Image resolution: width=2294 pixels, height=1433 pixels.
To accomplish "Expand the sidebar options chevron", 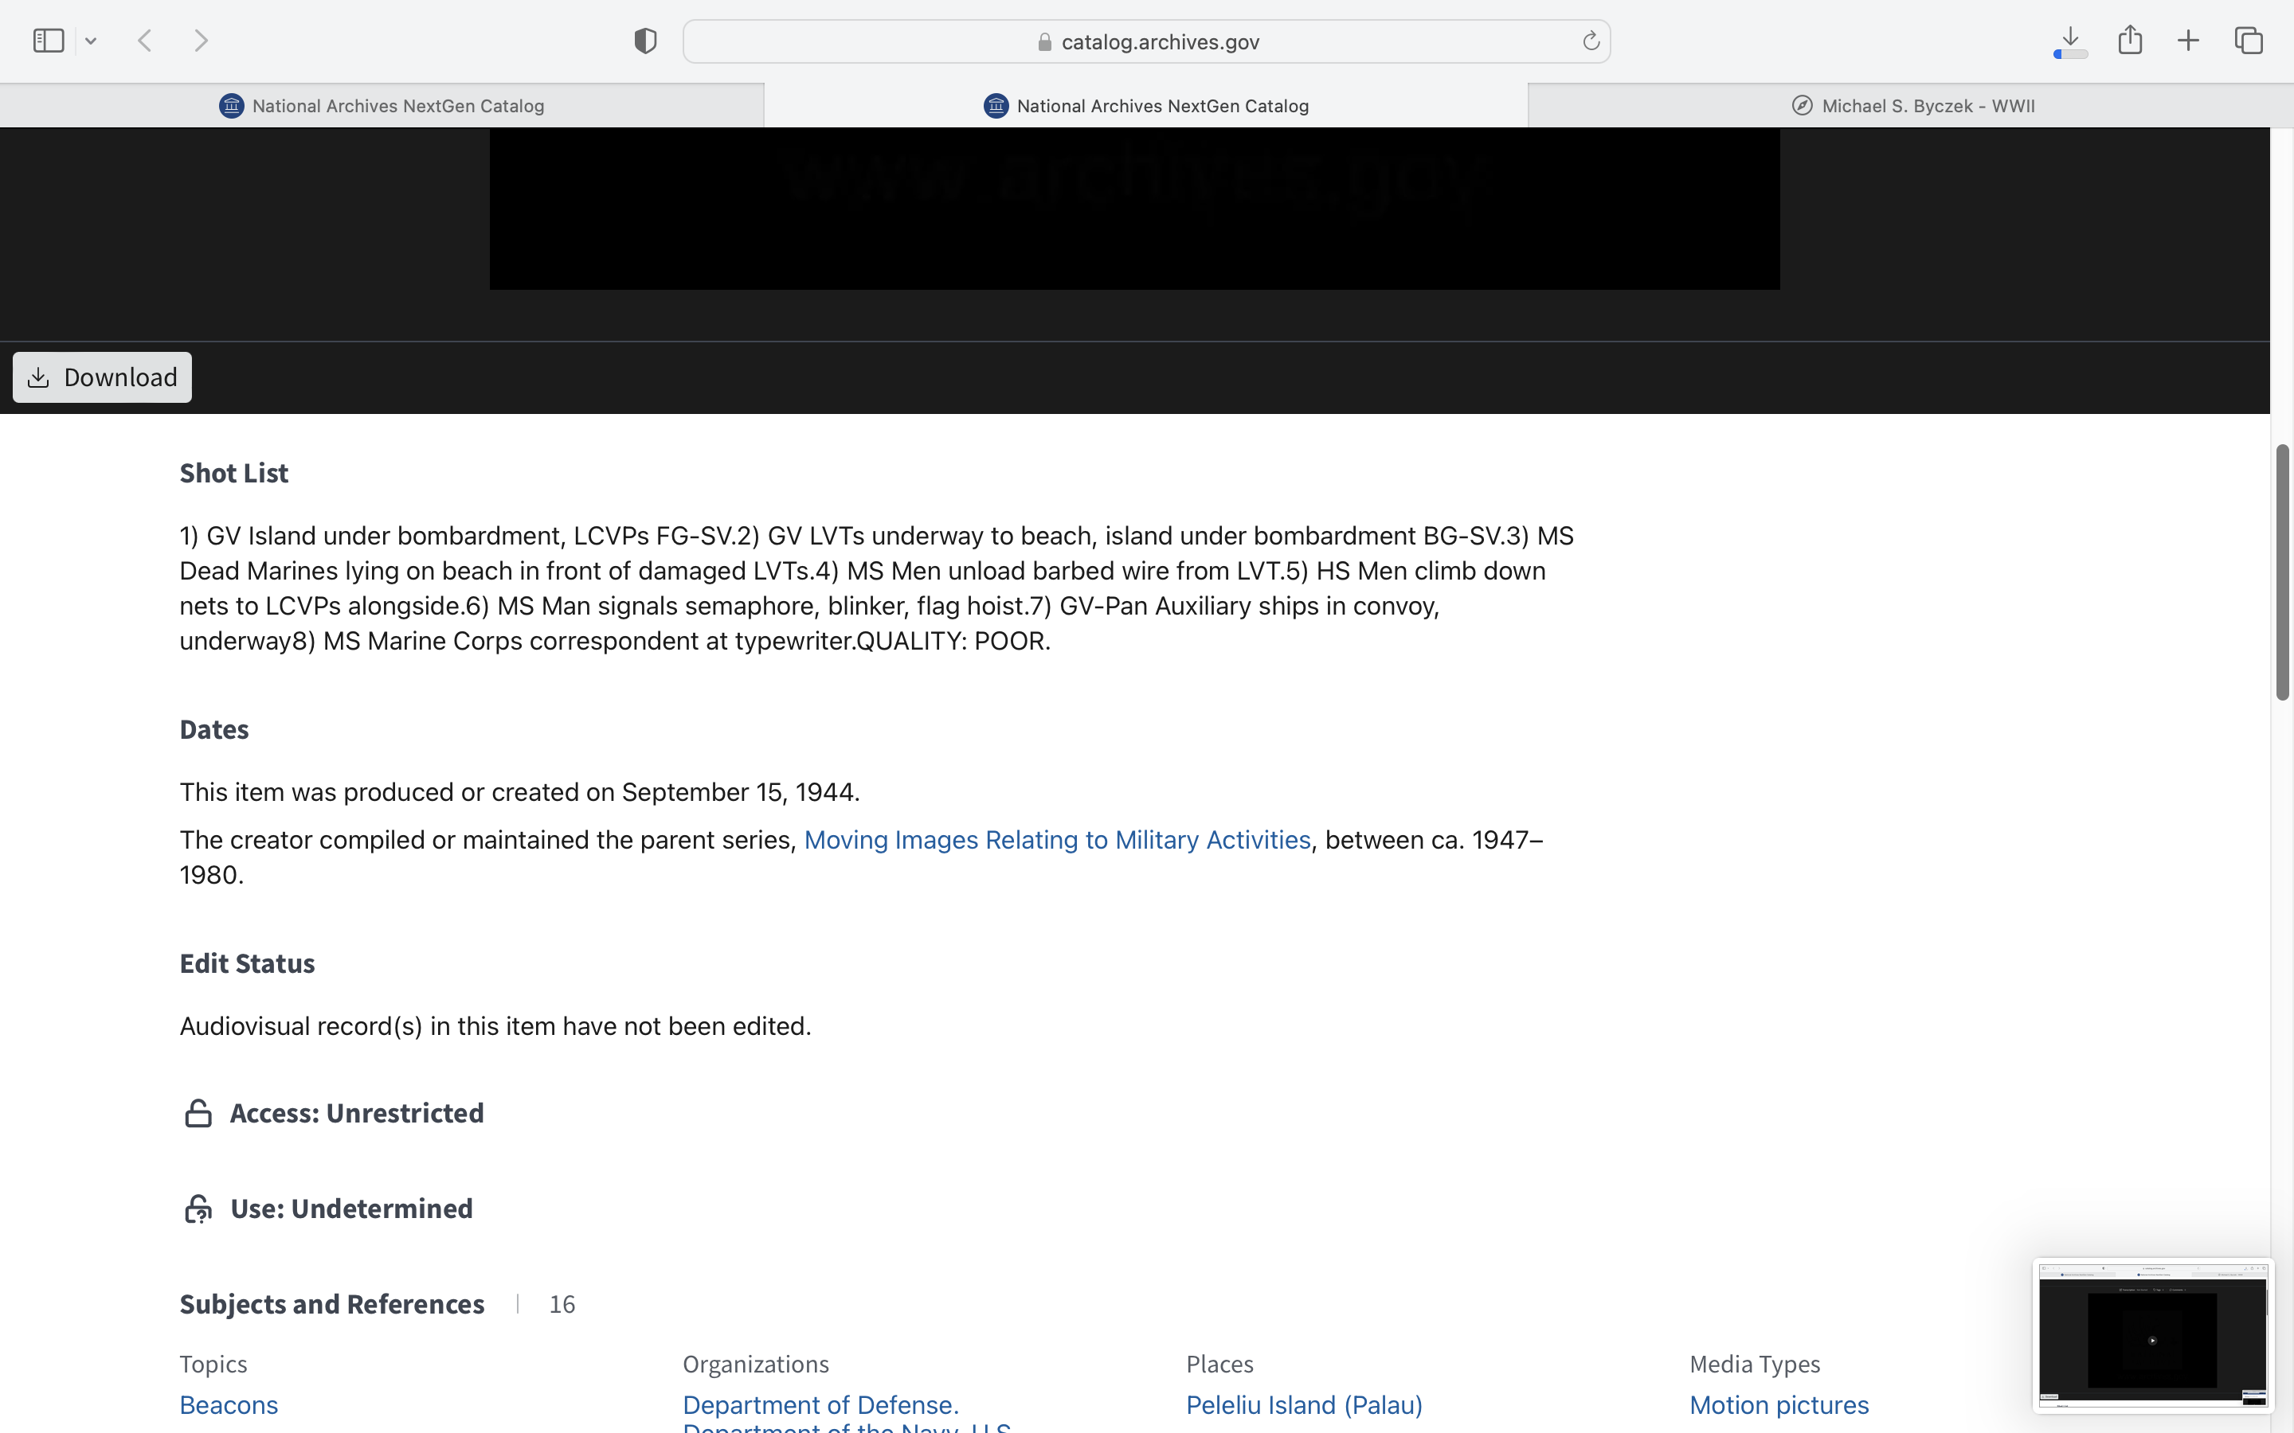I will click(x=91, y=41).
